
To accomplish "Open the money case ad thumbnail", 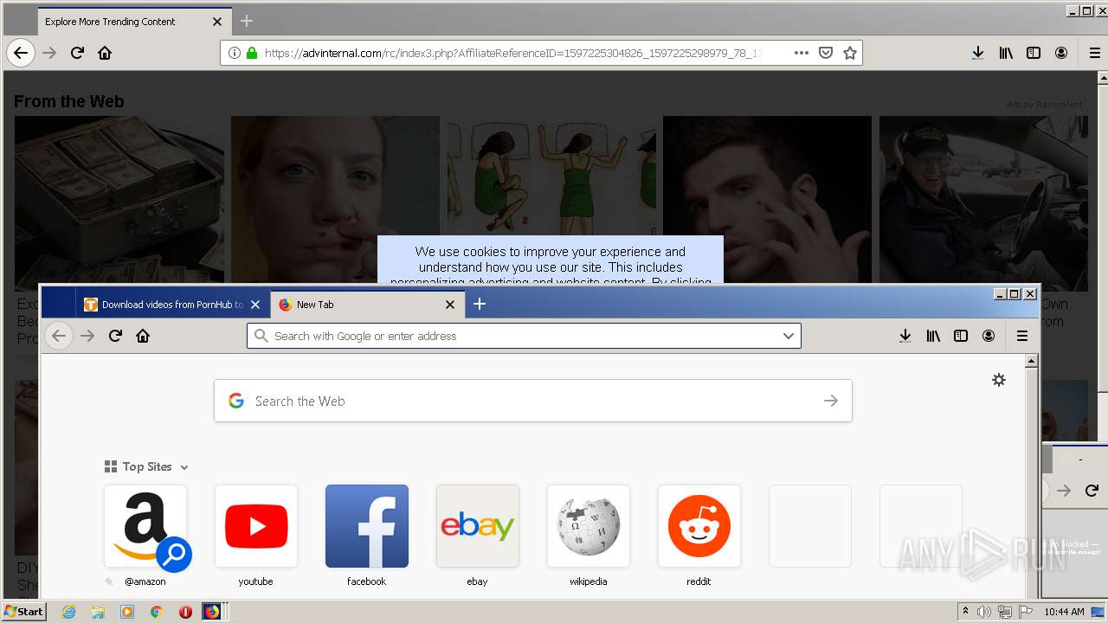I will coord(119,203).
